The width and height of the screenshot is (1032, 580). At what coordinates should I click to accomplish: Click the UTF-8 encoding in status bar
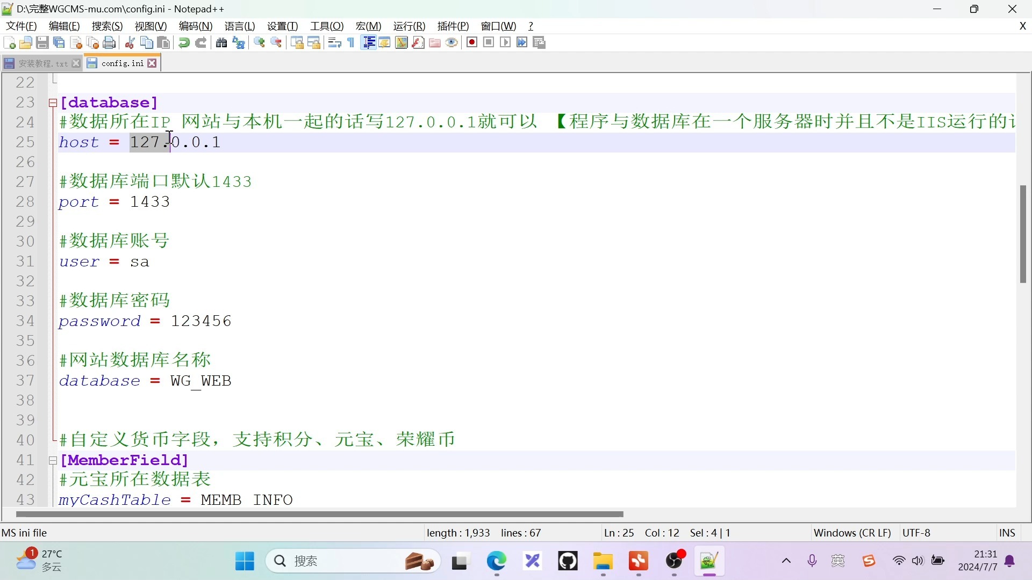pyautogui.click(x=916, y=533)
